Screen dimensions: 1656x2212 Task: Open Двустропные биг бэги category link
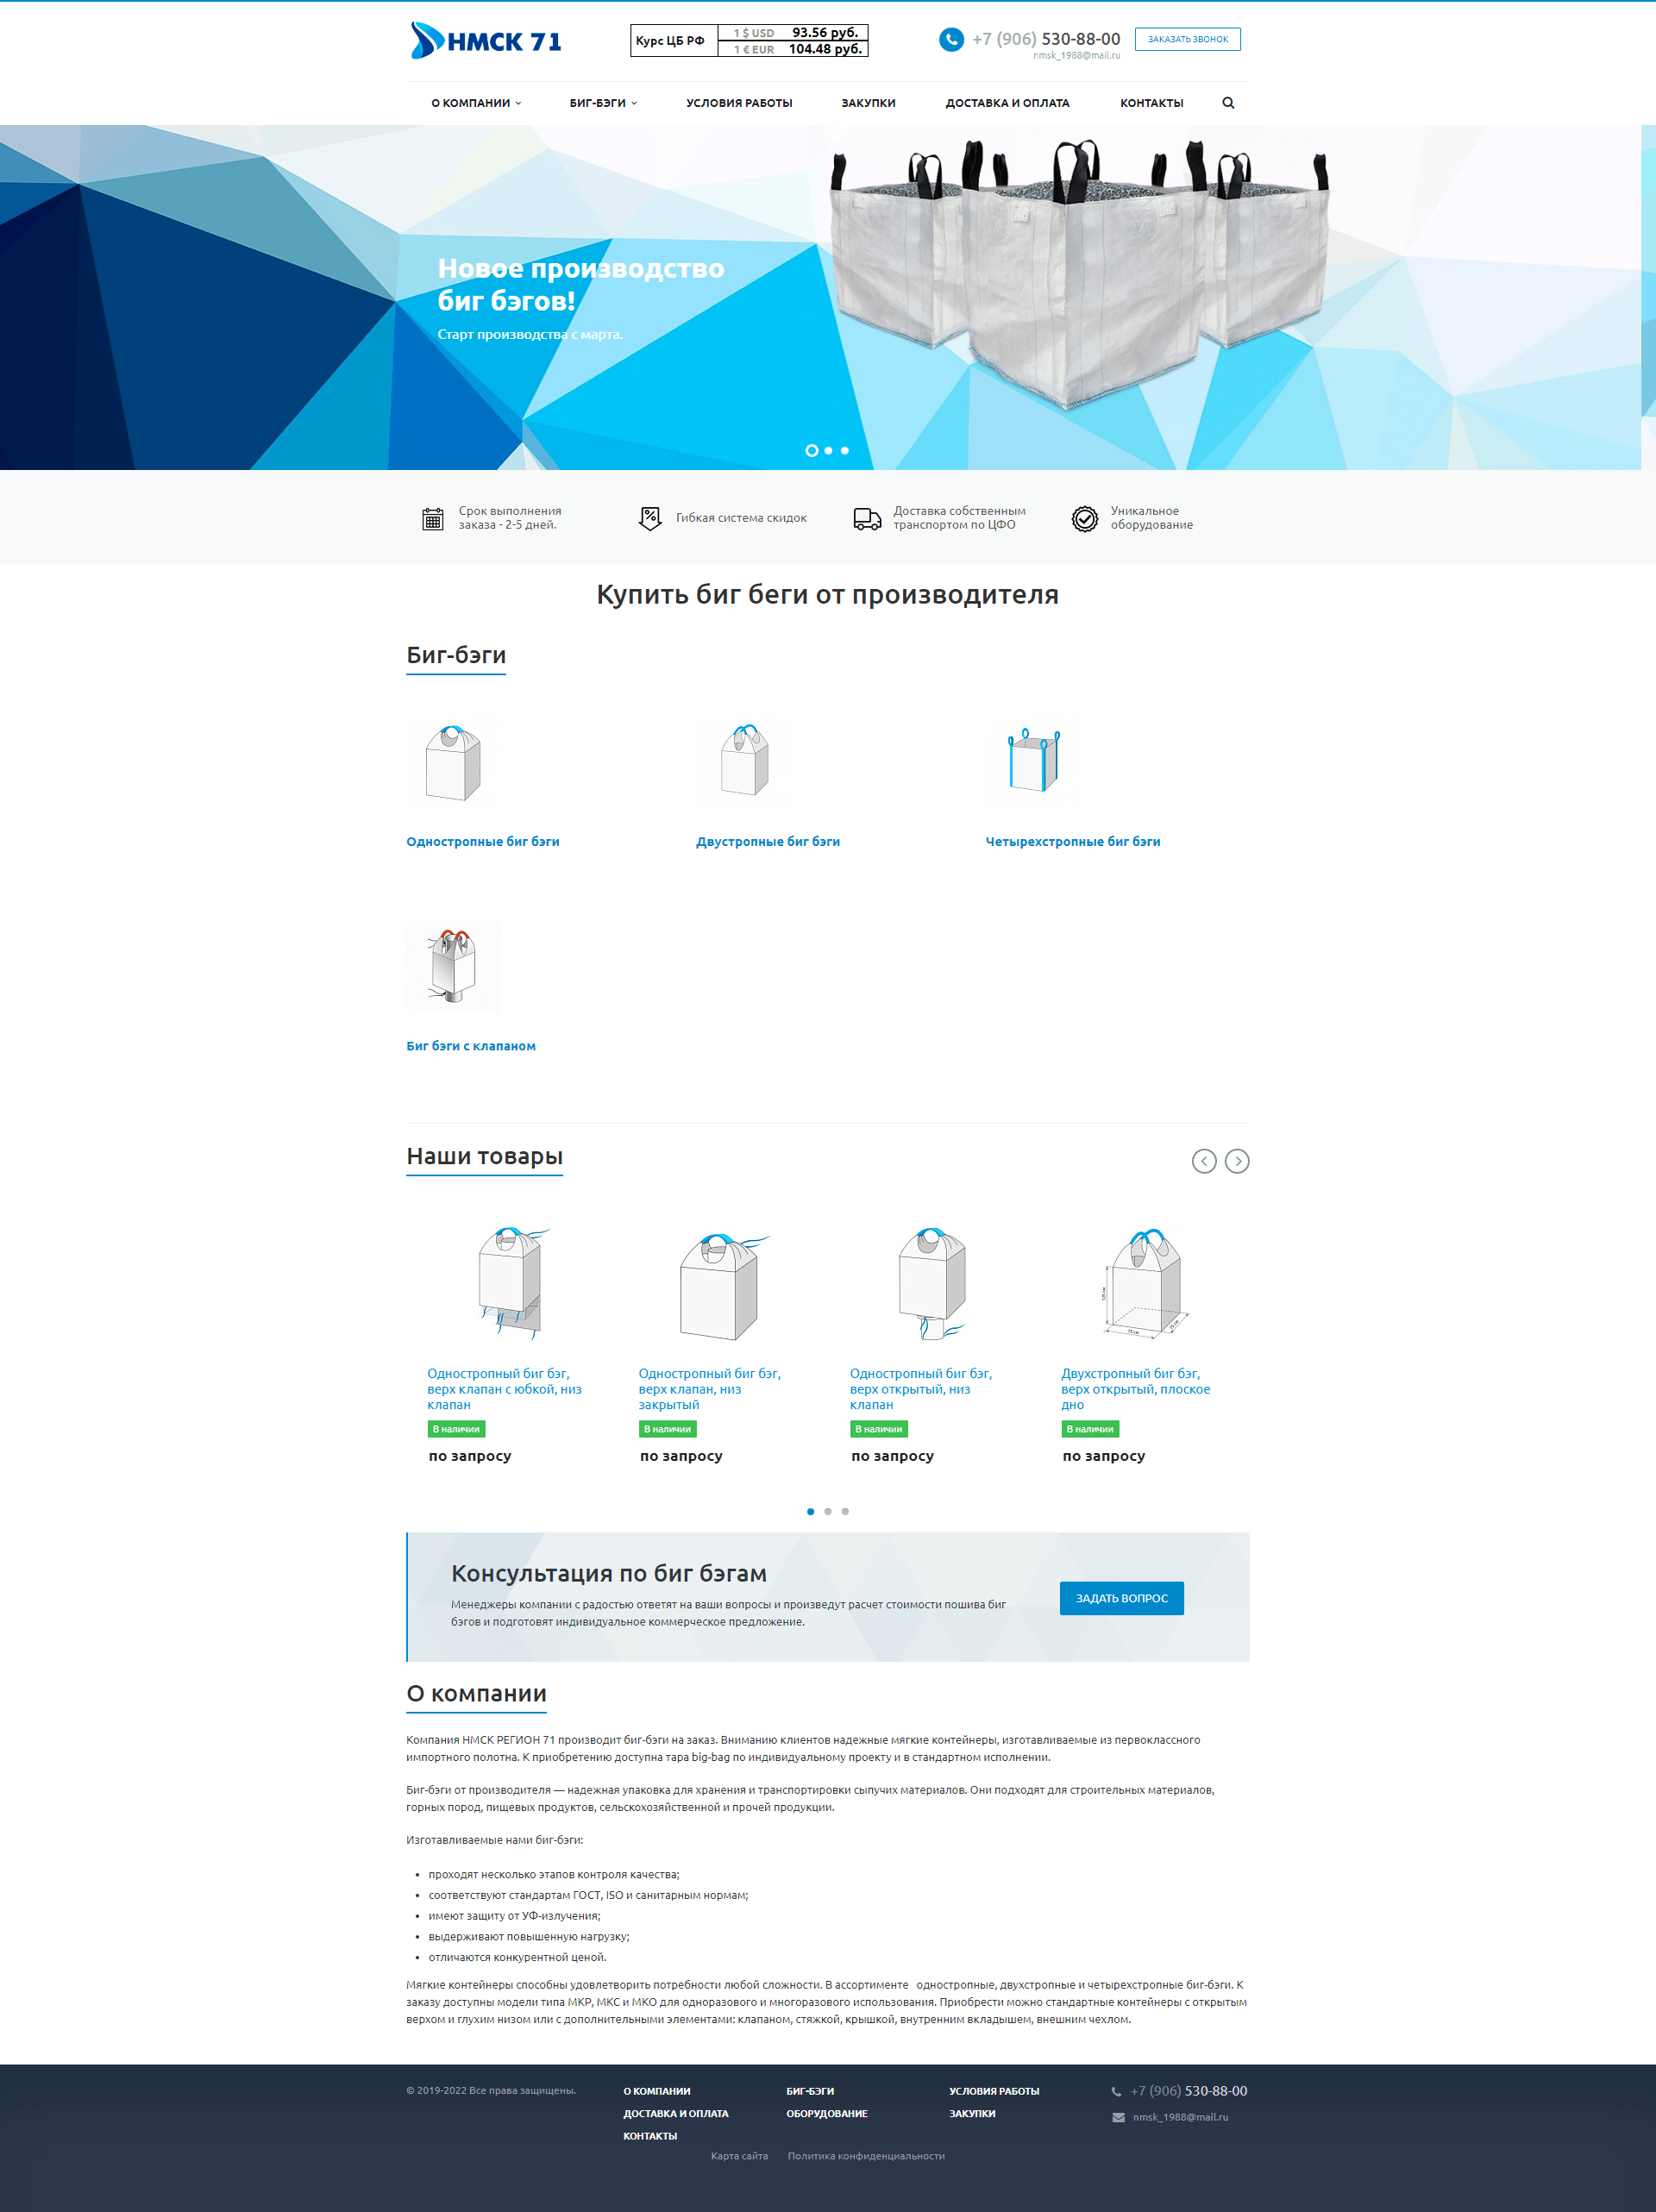tap(768, 842)
